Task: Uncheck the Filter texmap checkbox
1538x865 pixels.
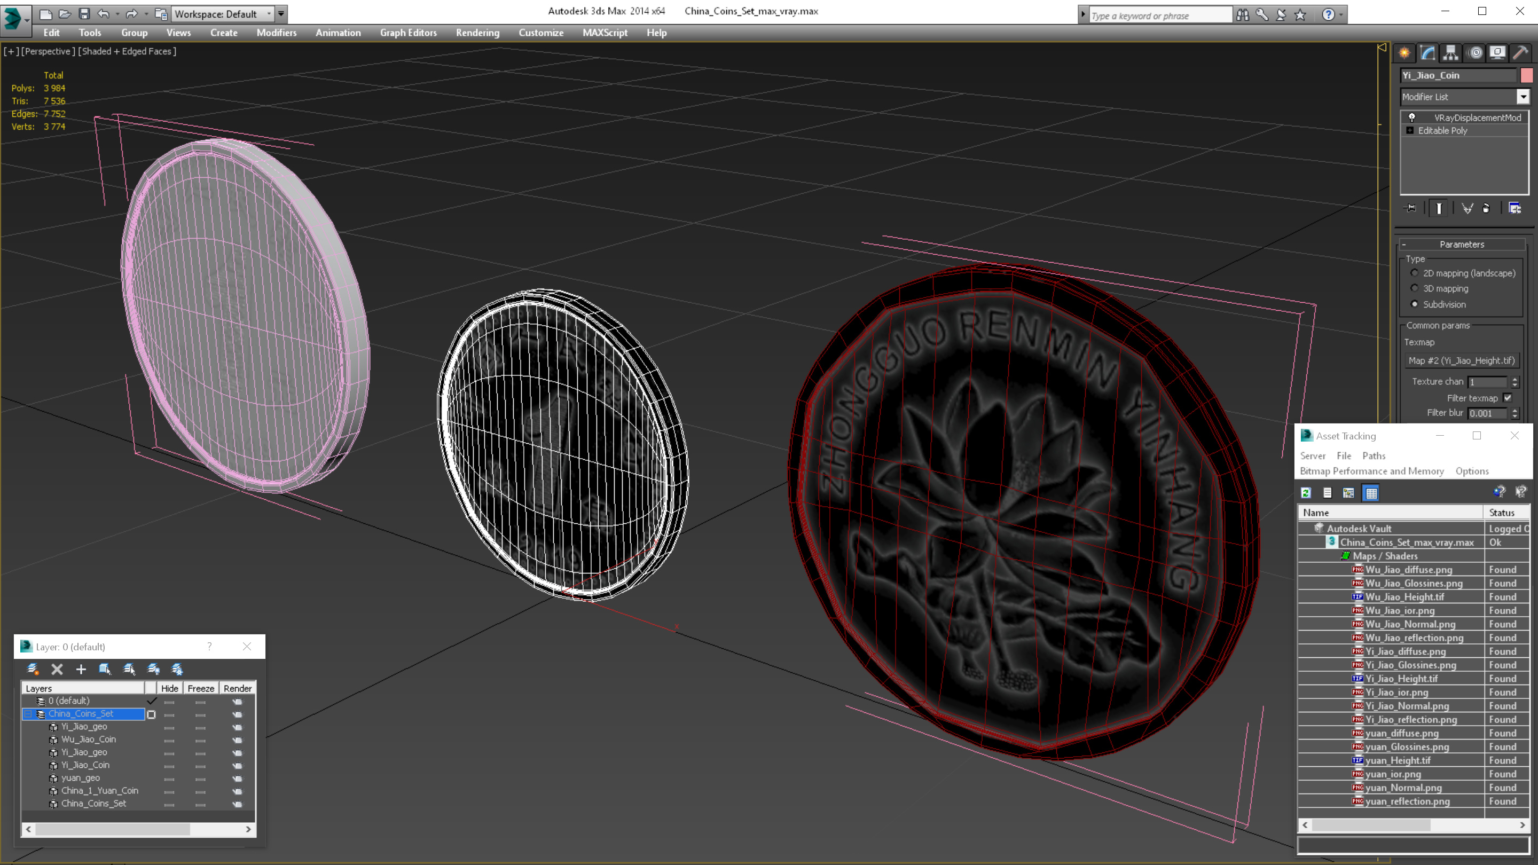Action: (x=1508, y=398)
